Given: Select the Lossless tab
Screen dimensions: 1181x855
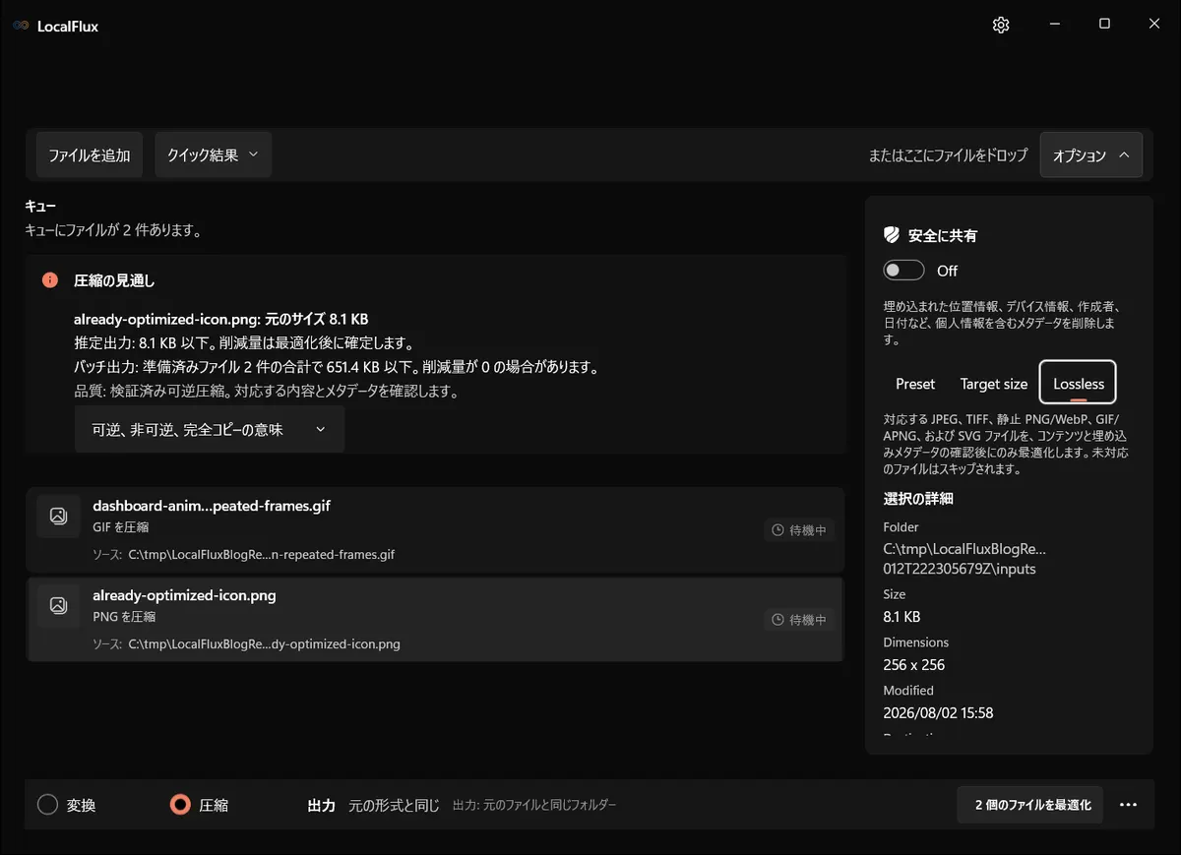Looking at the screenshot, I should click(x=1079, y=384).
